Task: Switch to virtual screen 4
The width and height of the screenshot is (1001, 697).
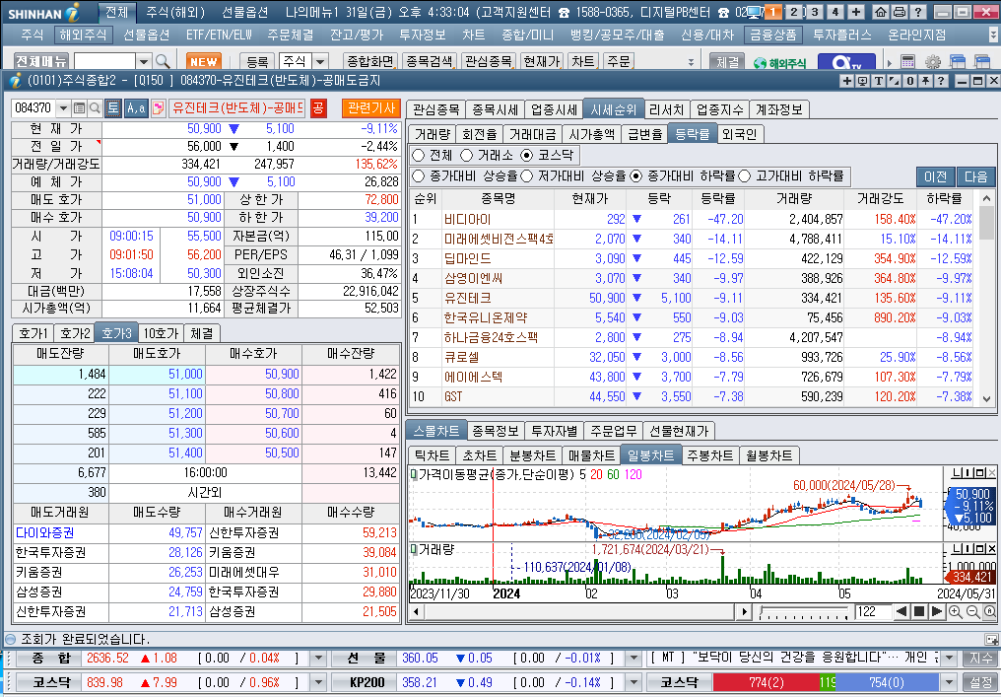Action: pyautogui.click(x=835, y=12)
